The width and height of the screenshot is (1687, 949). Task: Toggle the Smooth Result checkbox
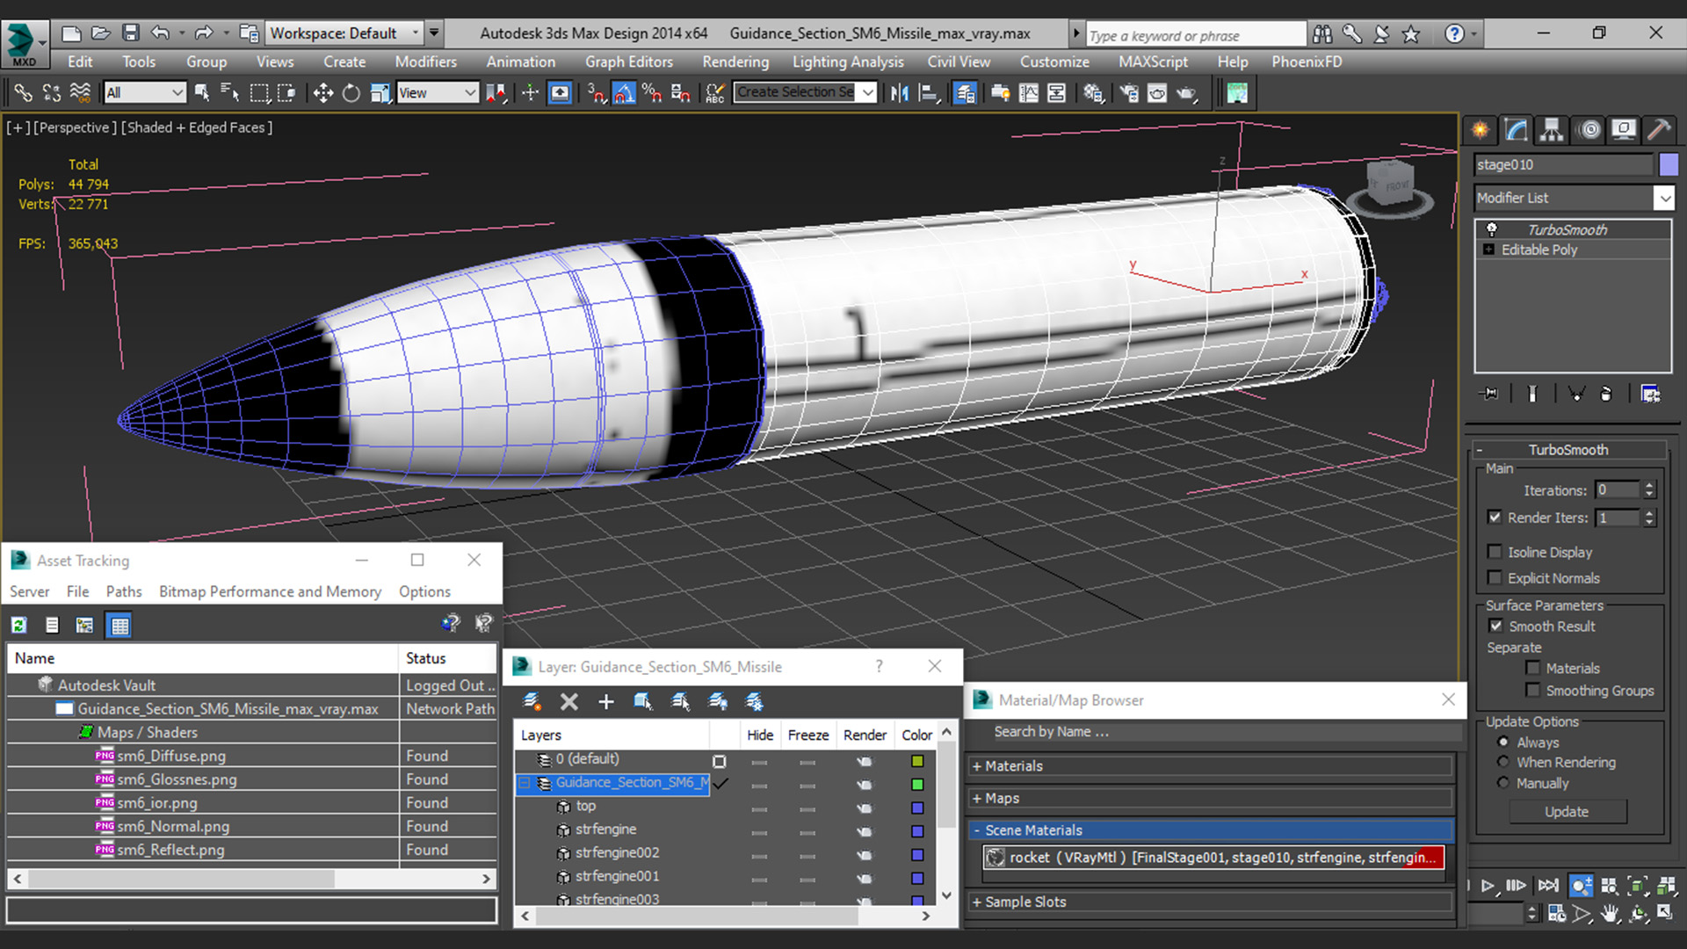click(1495, 626)
